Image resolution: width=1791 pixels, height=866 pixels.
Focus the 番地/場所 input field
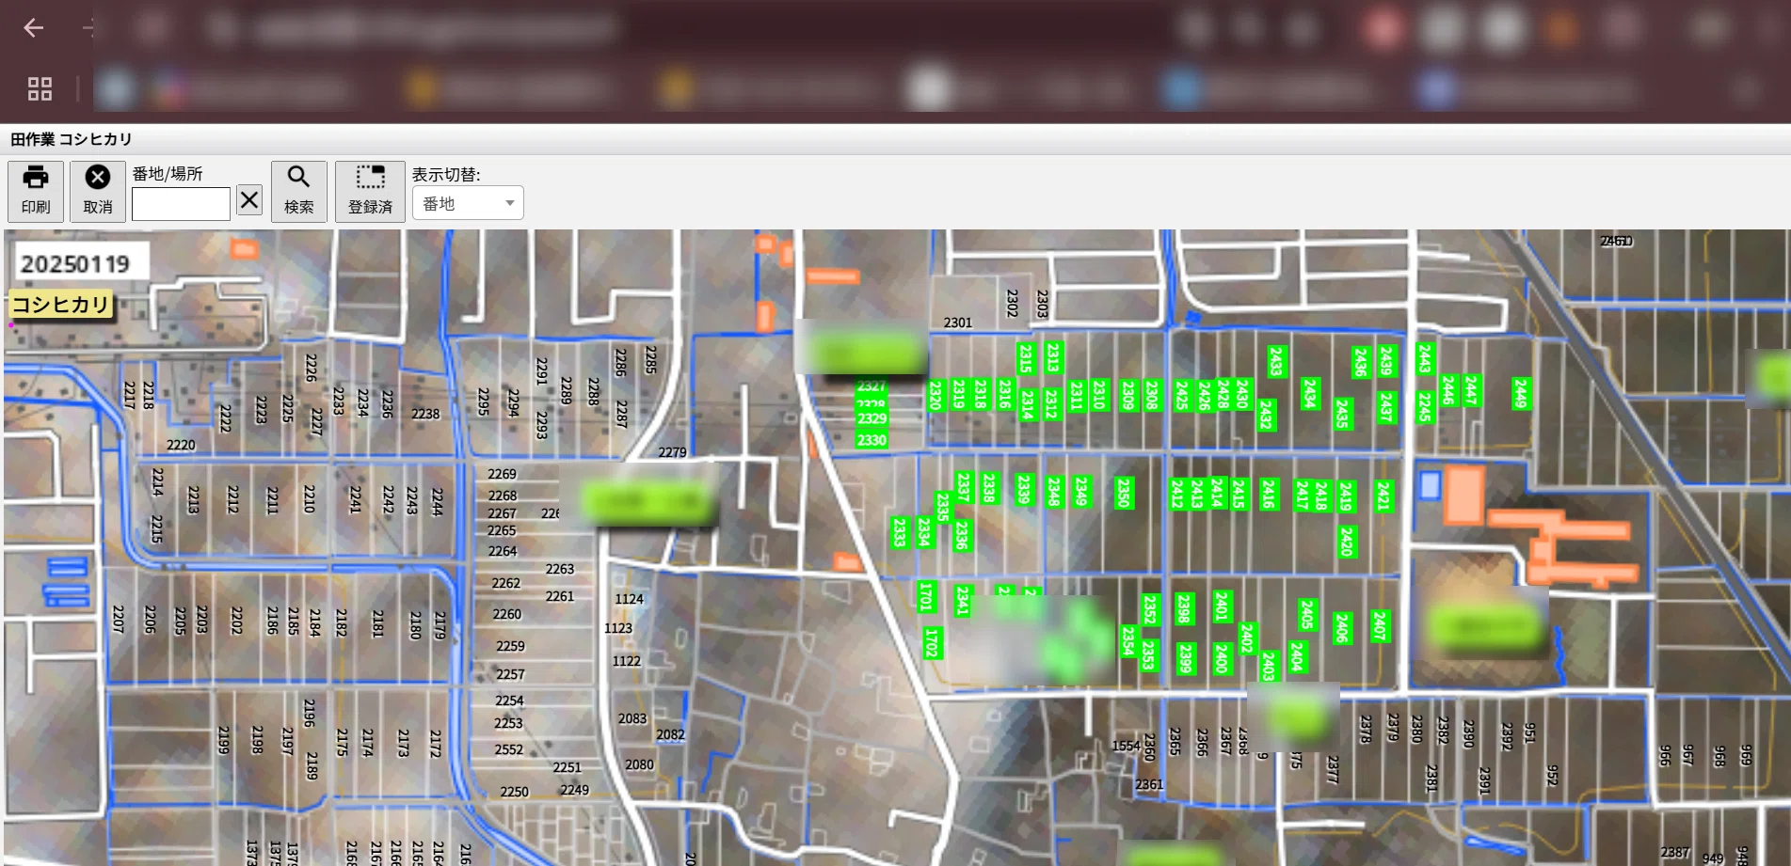point(181,204)
